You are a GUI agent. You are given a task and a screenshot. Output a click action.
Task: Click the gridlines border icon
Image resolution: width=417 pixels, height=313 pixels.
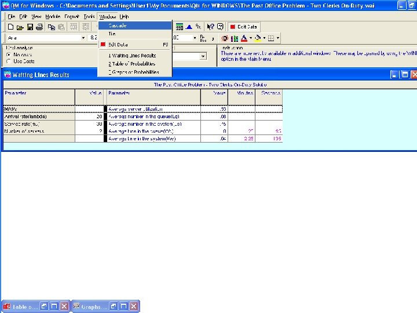(271, 38)
